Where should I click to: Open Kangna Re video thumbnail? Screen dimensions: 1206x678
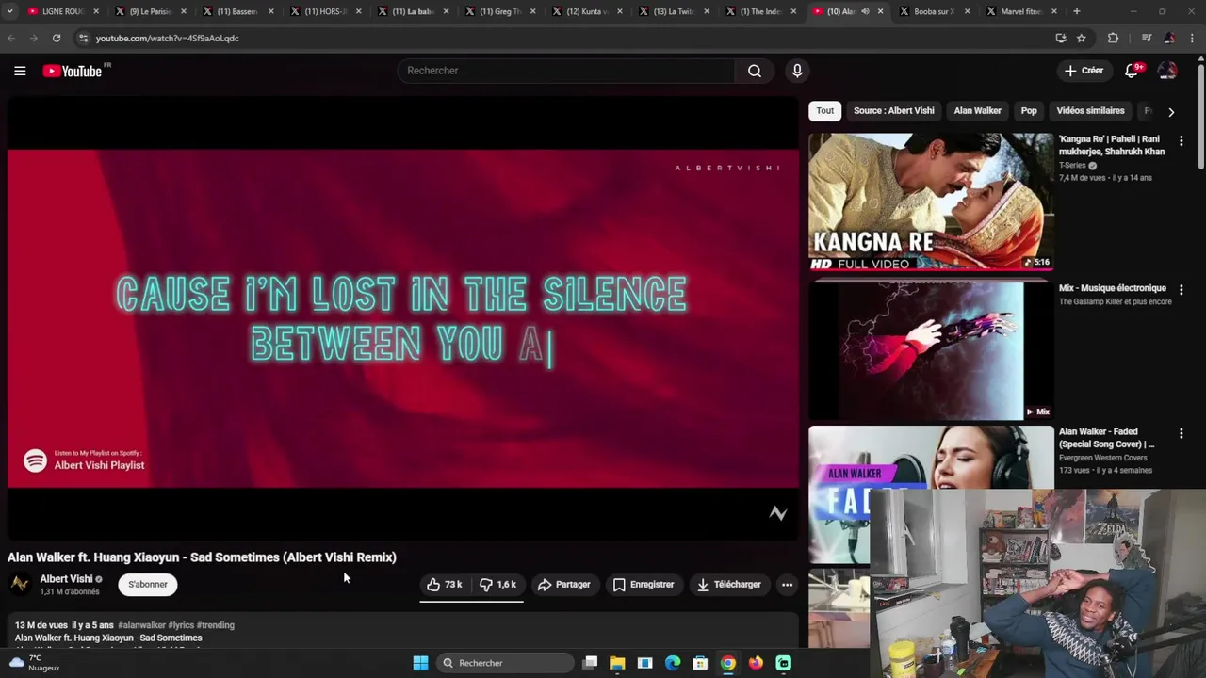pyautogui.click(x=931, y=202)
